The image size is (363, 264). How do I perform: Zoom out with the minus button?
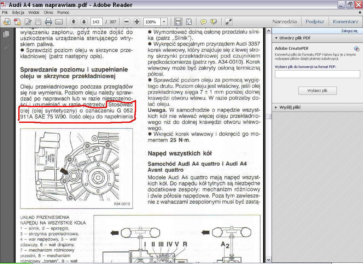point(126,22)
